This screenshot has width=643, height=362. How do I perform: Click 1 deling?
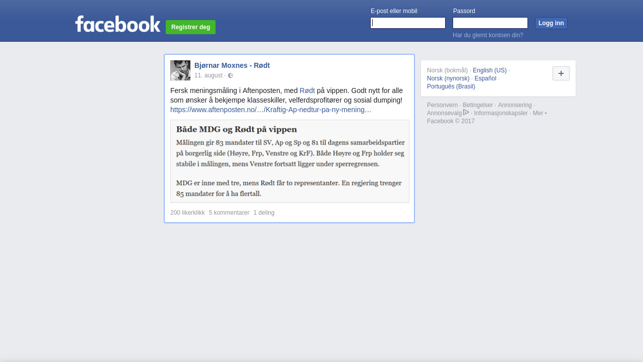[x=264, y=213]
